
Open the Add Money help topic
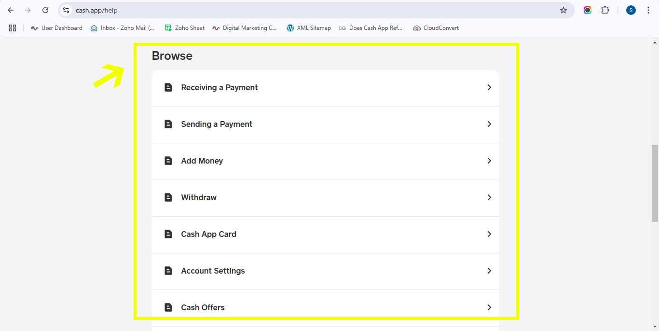[x=325, y=162]
